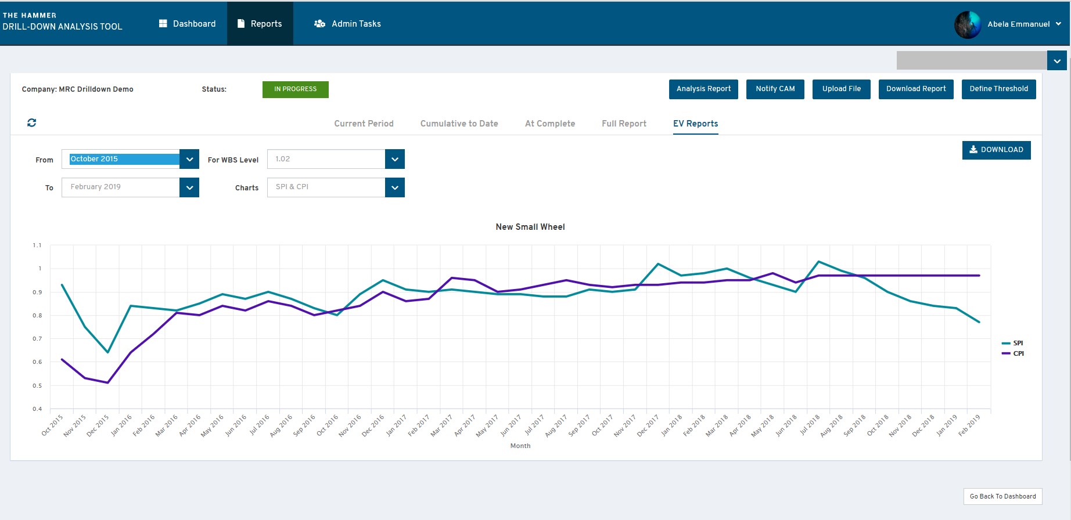The image size is (1071, 520).
Task: Click the Company: MRC Drilldown Demo text
Action: pyautogui.click(x=78, y=89)
